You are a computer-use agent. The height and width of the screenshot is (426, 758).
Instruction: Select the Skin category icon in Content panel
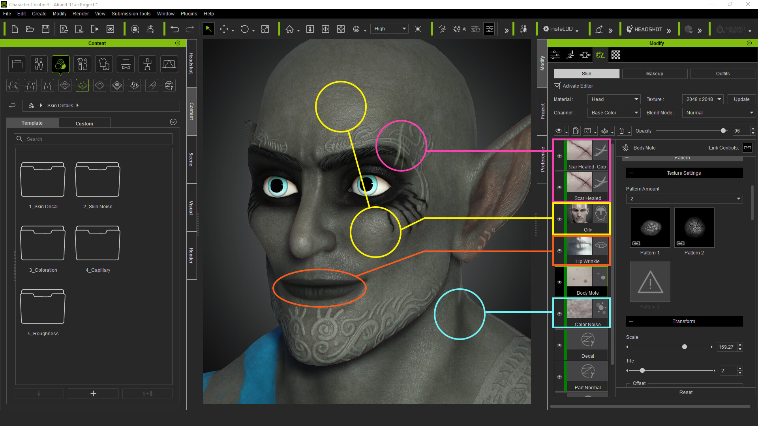tap(60, 64)
